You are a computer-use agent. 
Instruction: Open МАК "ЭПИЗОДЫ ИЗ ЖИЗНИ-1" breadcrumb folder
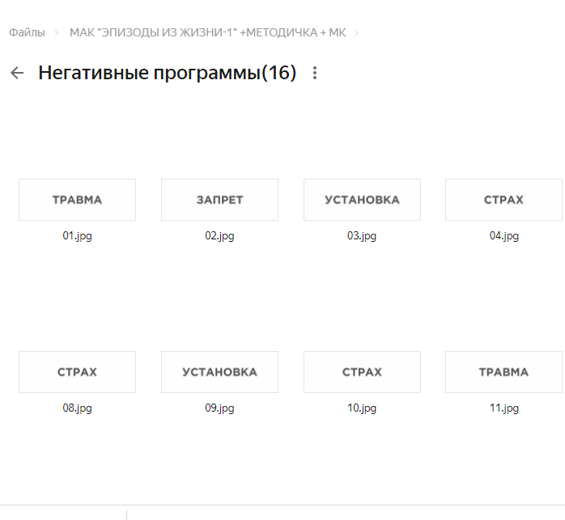[208, 32]
